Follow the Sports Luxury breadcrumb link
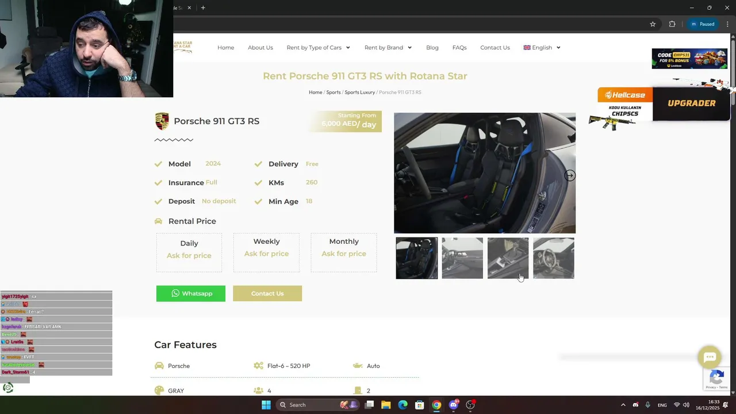This screenshot has height=414, width=736. [x=360, y=92]
